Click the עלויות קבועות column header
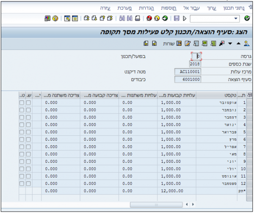254x213 pixels. (x=177, y=95)
